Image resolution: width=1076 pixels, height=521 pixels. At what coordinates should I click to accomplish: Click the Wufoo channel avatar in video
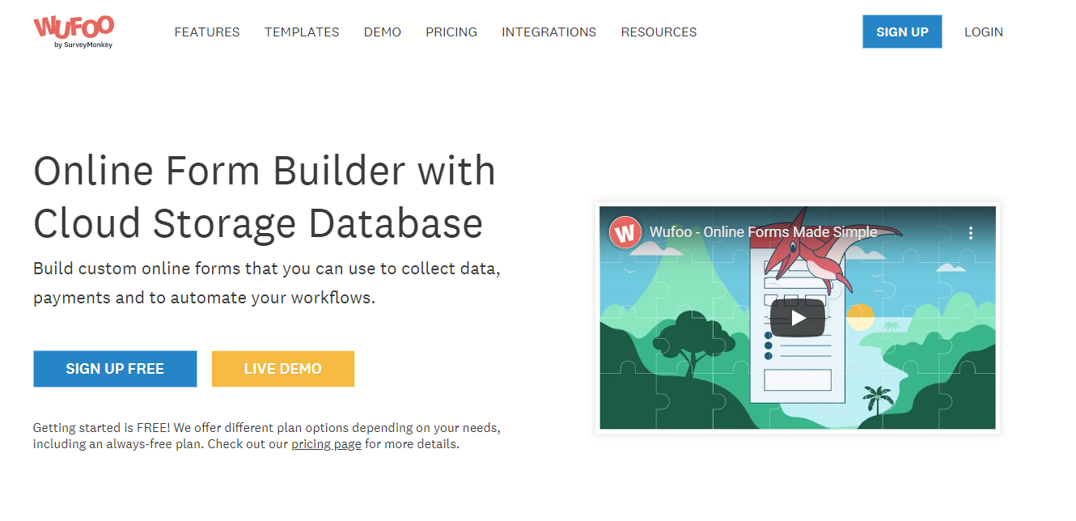pyautogui.click(x=625, y=232)
